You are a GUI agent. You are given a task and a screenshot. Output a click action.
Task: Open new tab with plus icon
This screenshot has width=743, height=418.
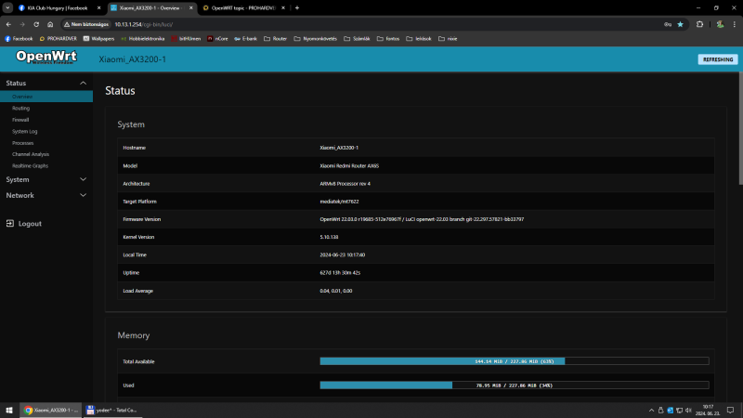(297, 7)
